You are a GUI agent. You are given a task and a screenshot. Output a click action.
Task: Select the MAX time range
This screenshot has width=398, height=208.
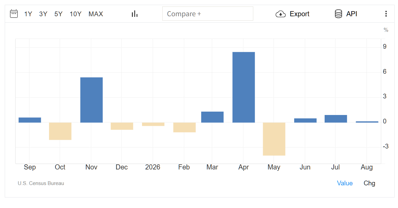click(x=96, y=14)
